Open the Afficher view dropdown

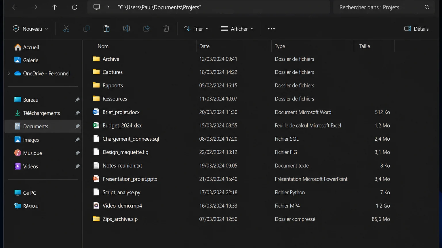[237, 29]
